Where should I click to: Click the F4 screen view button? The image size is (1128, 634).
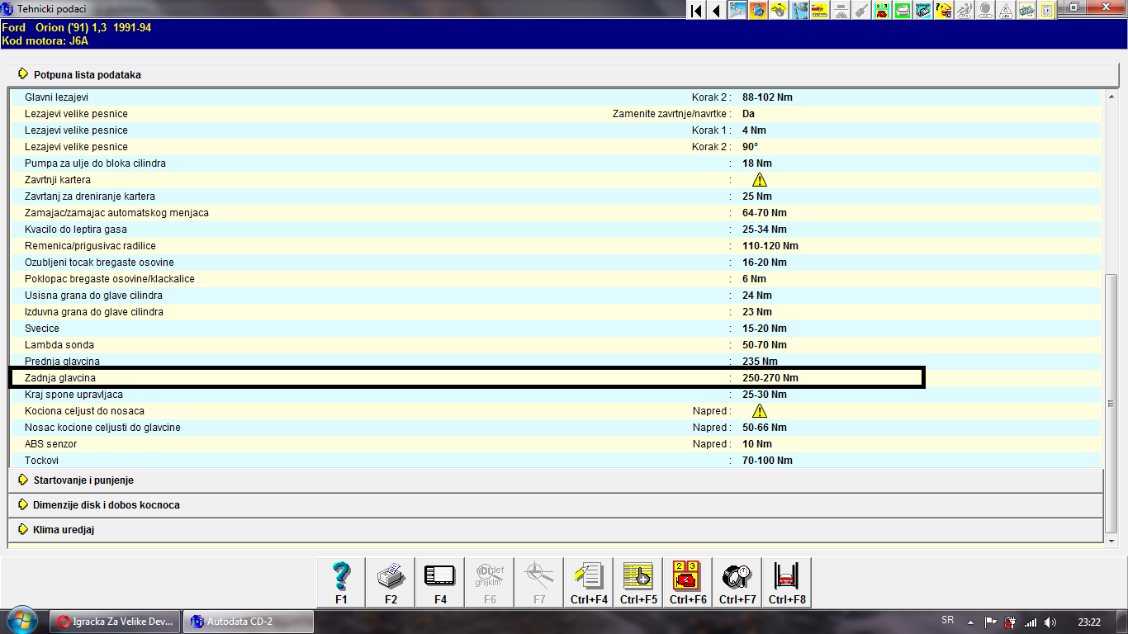click(440, 583)
